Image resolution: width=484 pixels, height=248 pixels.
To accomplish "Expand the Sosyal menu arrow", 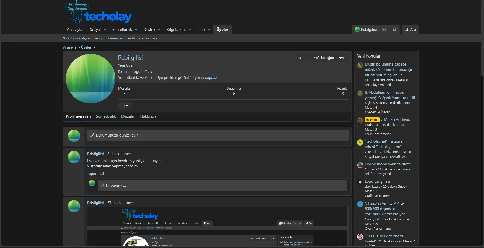I will pyautogui.click(x=105, y=30).
